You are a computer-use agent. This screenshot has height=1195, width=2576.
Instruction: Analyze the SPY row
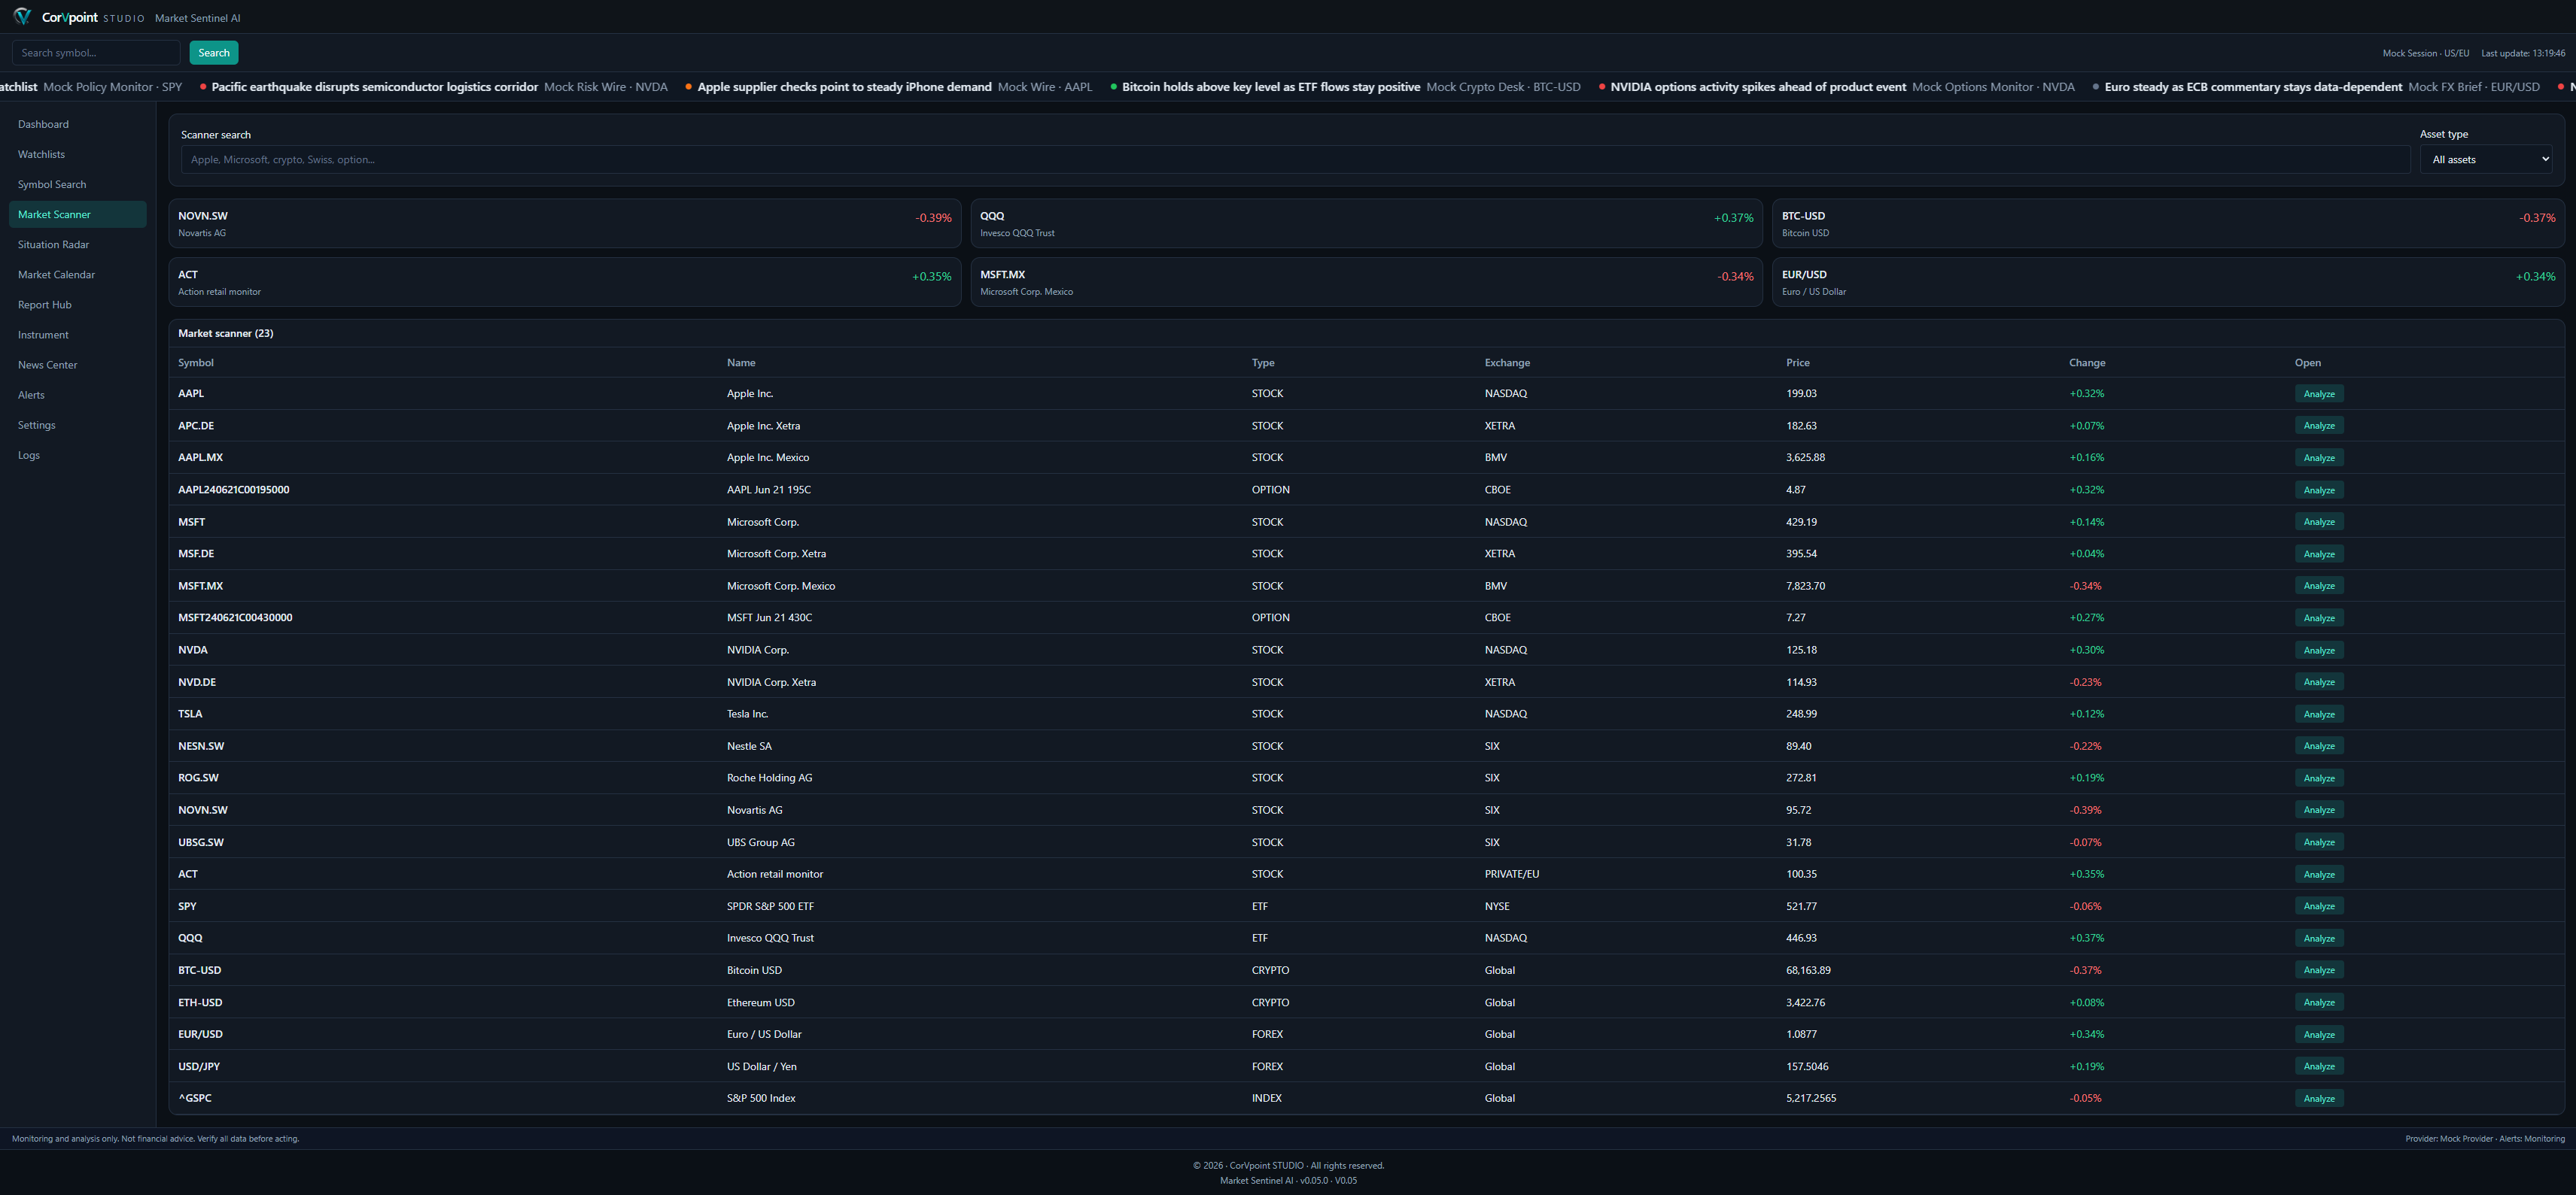click(2319, 906)
